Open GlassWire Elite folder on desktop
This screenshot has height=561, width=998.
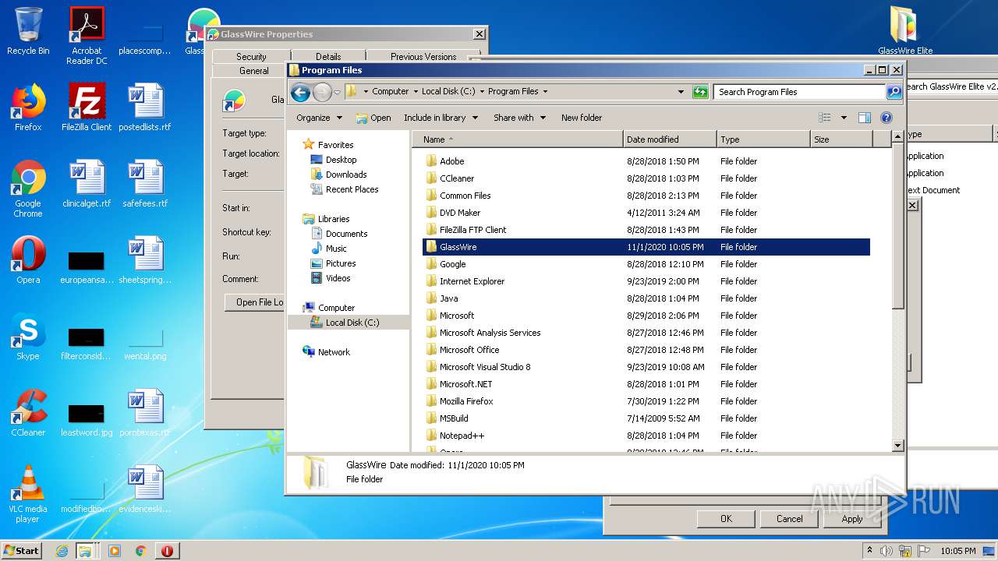tap(905, 31)
